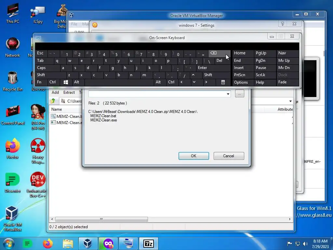The width and height of the screenshot is (333, 250).
Task: Click the Del key on On-Screen Keyboard
Action: tap(222, 61)
